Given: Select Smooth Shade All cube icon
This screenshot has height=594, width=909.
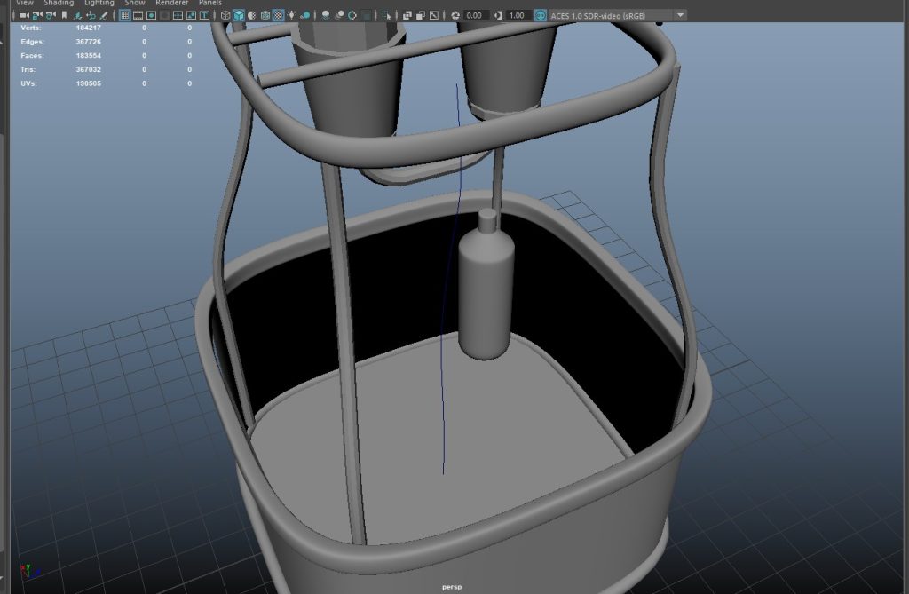Looking at the screenshot, I should [239, 16].
